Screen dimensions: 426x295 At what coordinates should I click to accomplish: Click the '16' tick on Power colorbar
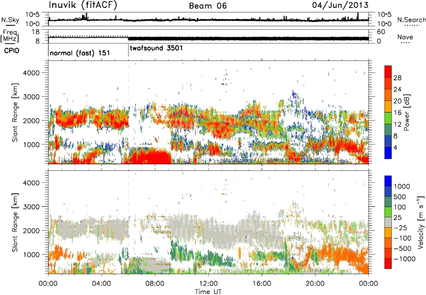pos(397,113)
